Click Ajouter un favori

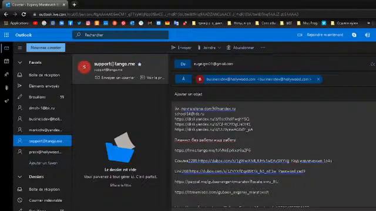43,163
